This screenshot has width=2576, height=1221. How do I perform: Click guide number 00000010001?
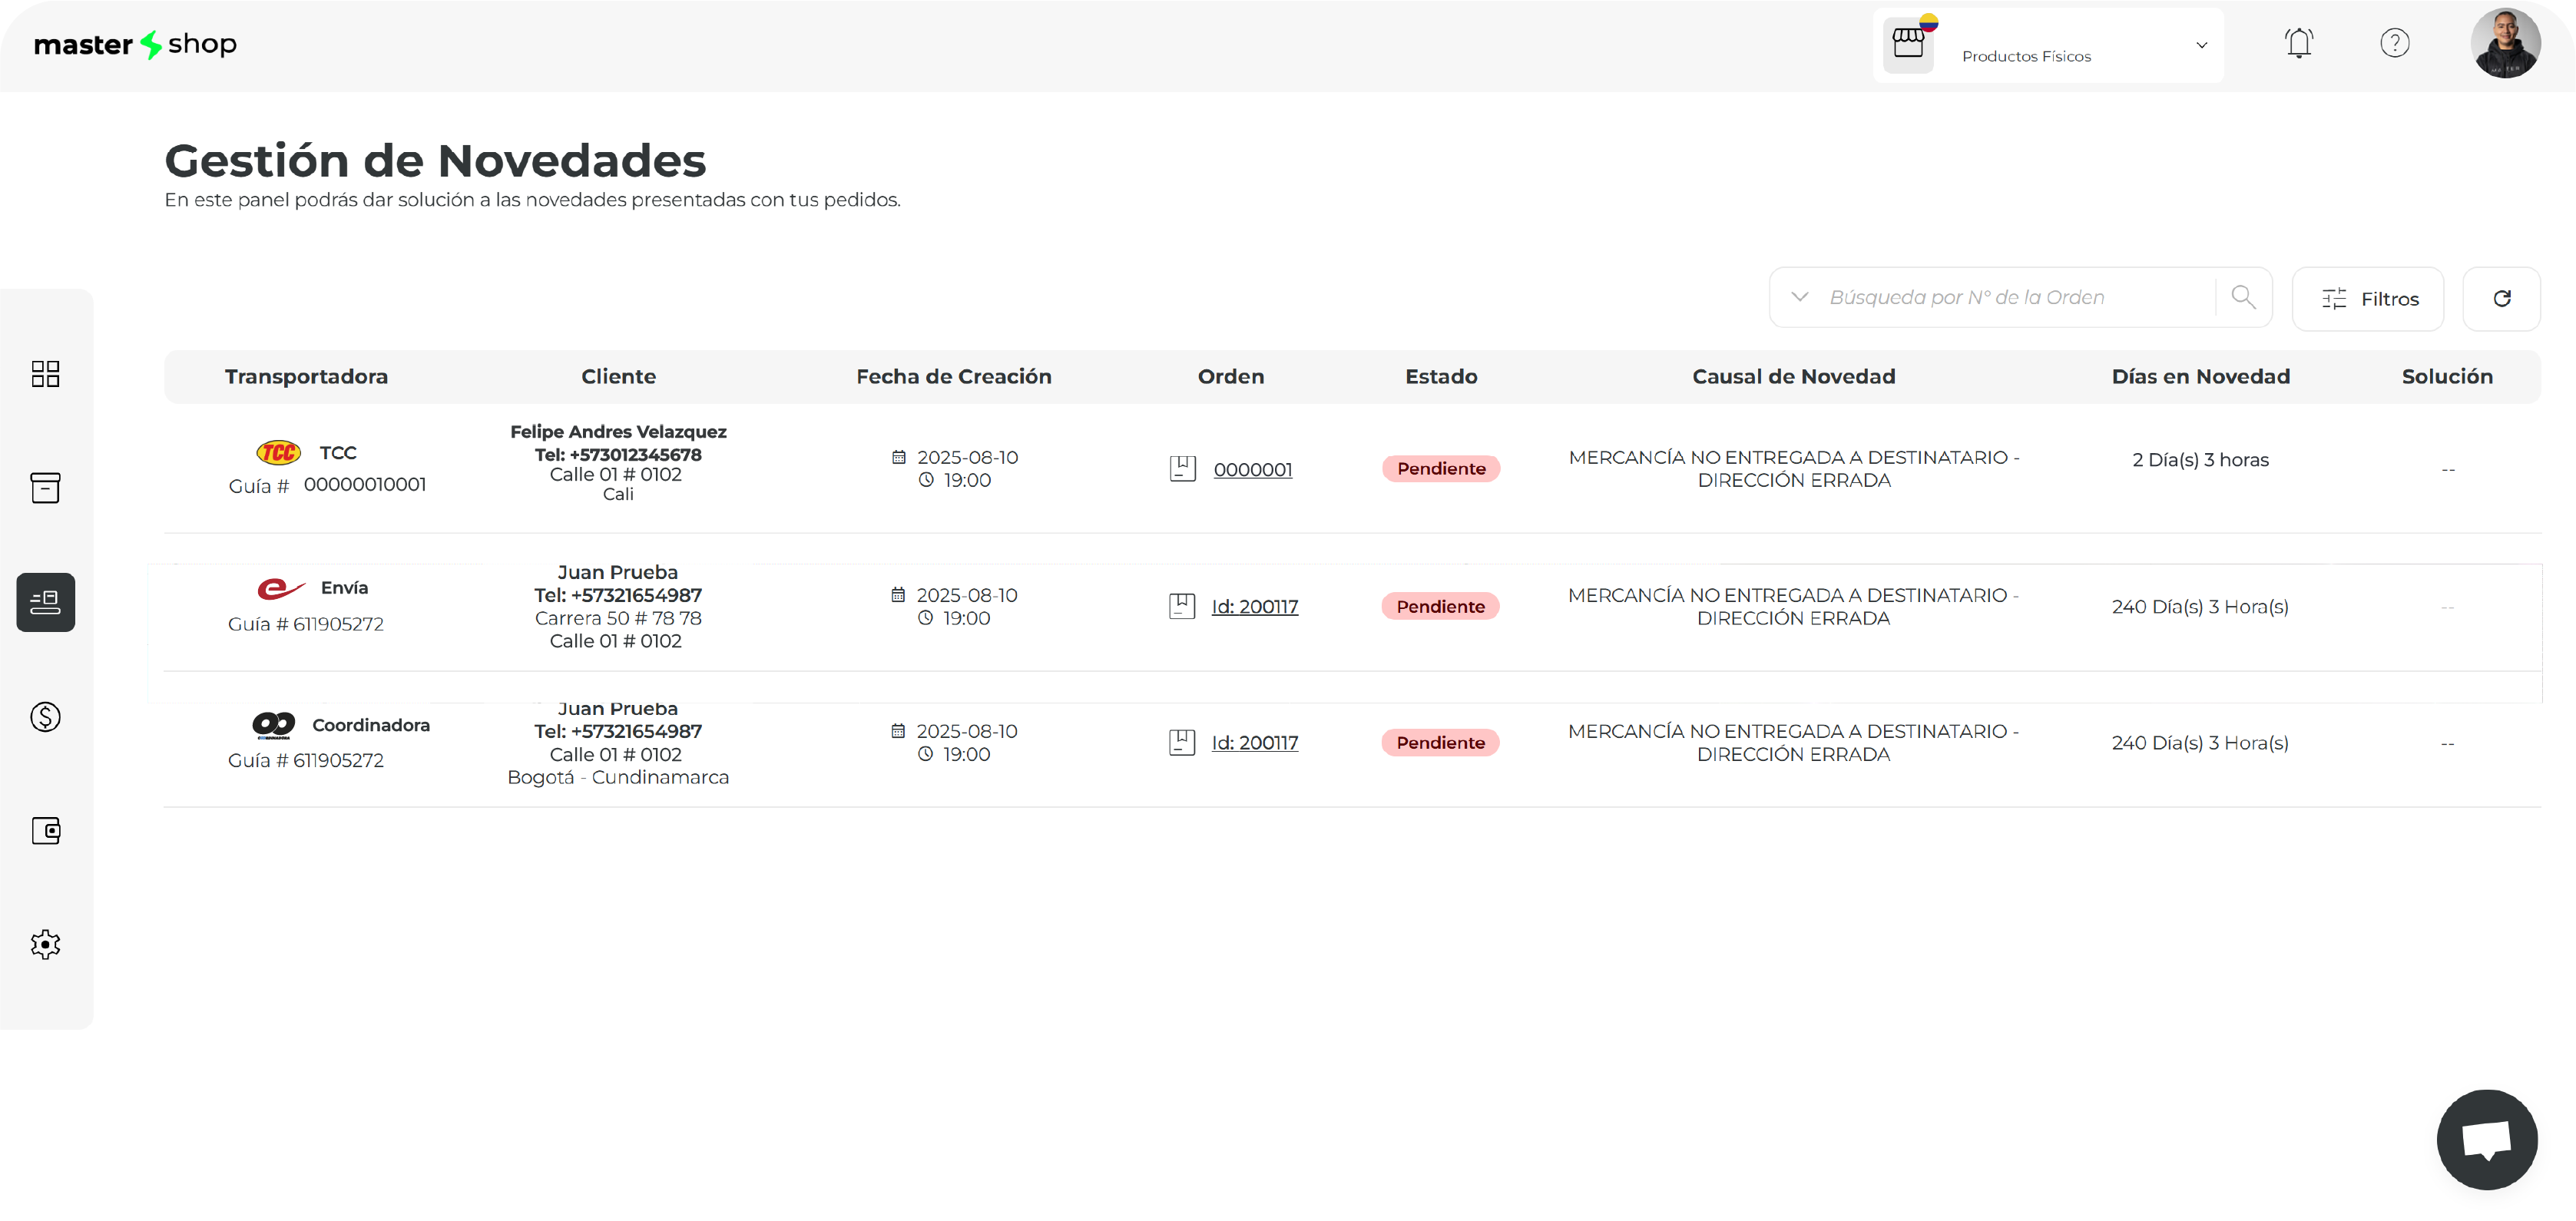pyautogui.click(x=365, y=484)
